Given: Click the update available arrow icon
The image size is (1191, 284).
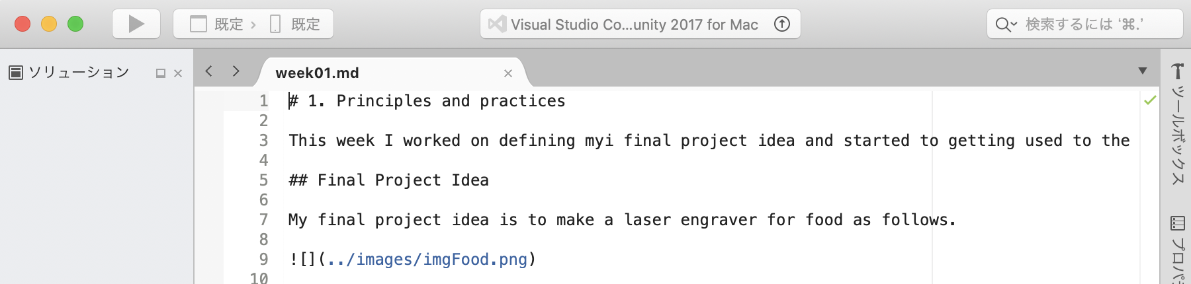Looking at the screenshot, I should 782,24.
